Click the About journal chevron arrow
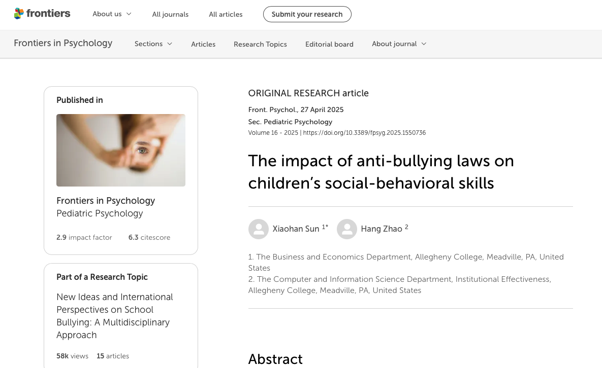The height and width of the screenshot is (368, 602). click(x=424, y=44)
